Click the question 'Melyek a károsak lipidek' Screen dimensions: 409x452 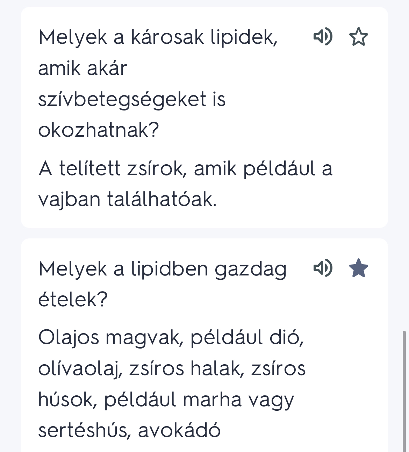coord(158,37)
